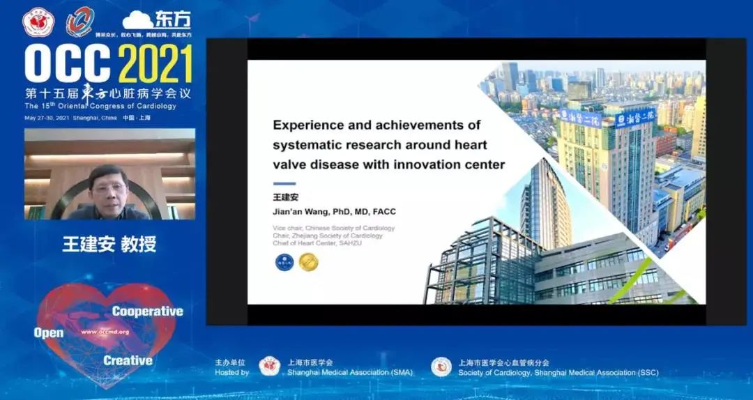753x400 pixels.
Task: Click the blue round badge on the slide
Action: [x=284, y=262]
